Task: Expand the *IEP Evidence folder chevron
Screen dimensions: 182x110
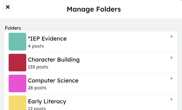Action: click(171, 37)
